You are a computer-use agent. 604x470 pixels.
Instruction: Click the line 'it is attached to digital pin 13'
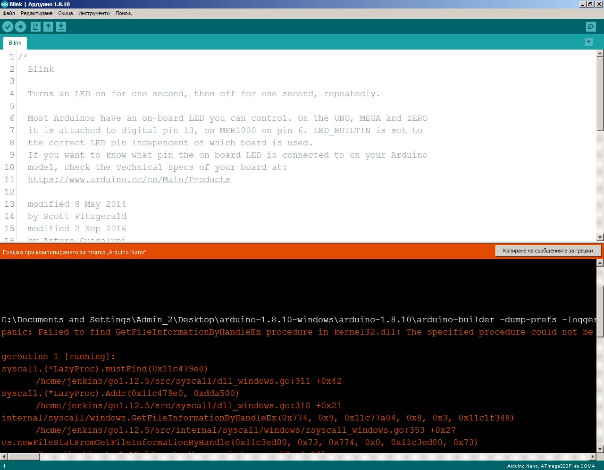coord(225,130)
